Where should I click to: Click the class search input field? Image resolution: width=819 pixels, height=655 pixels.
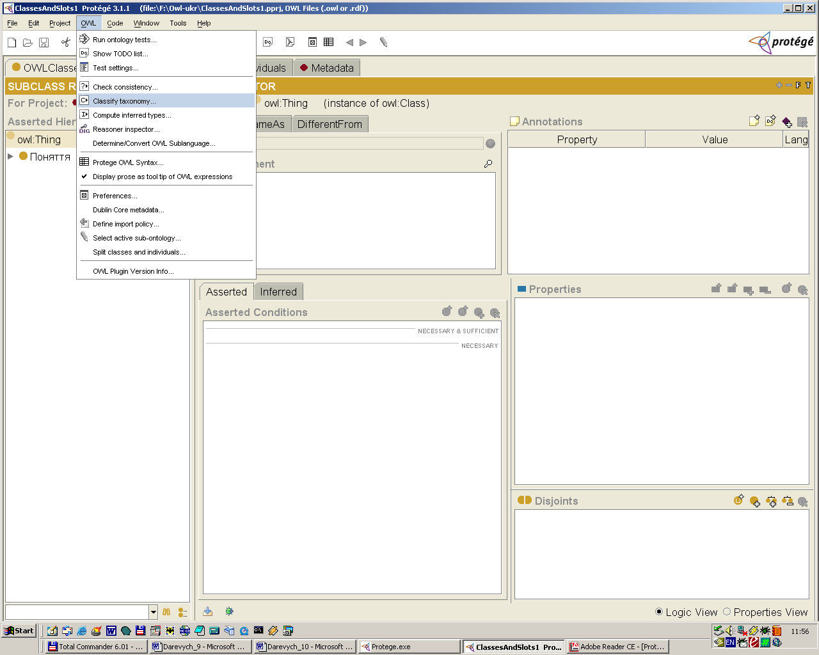(77, 612)
